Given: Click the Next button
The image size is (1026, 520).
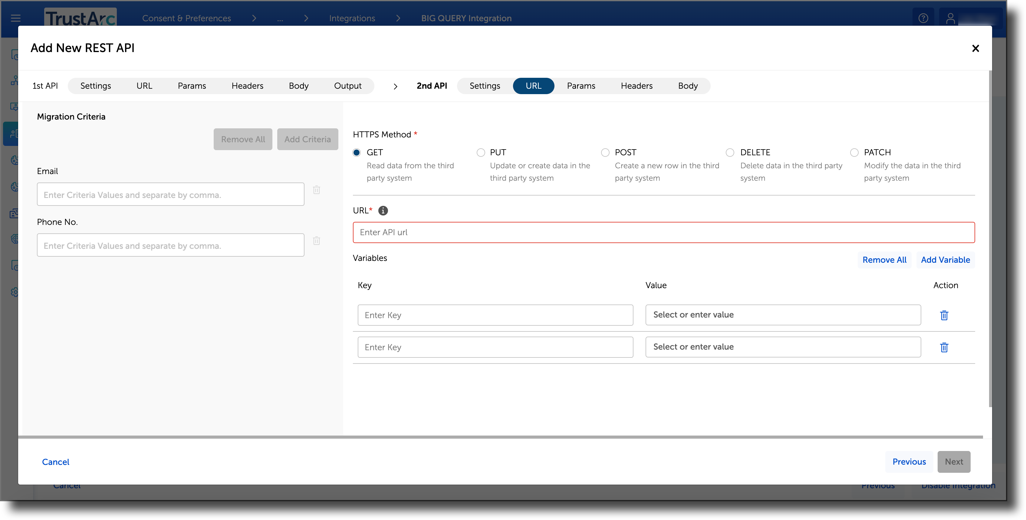Looking at the screenshot, I should click(x=954, y=462).
